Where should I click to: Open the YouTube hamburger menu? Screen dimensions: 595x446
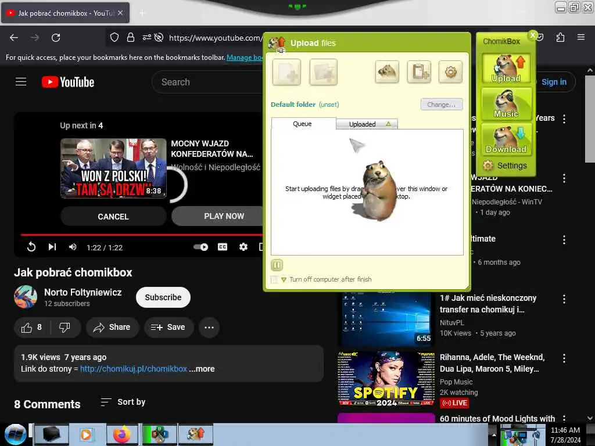click(x=21, y=82)
